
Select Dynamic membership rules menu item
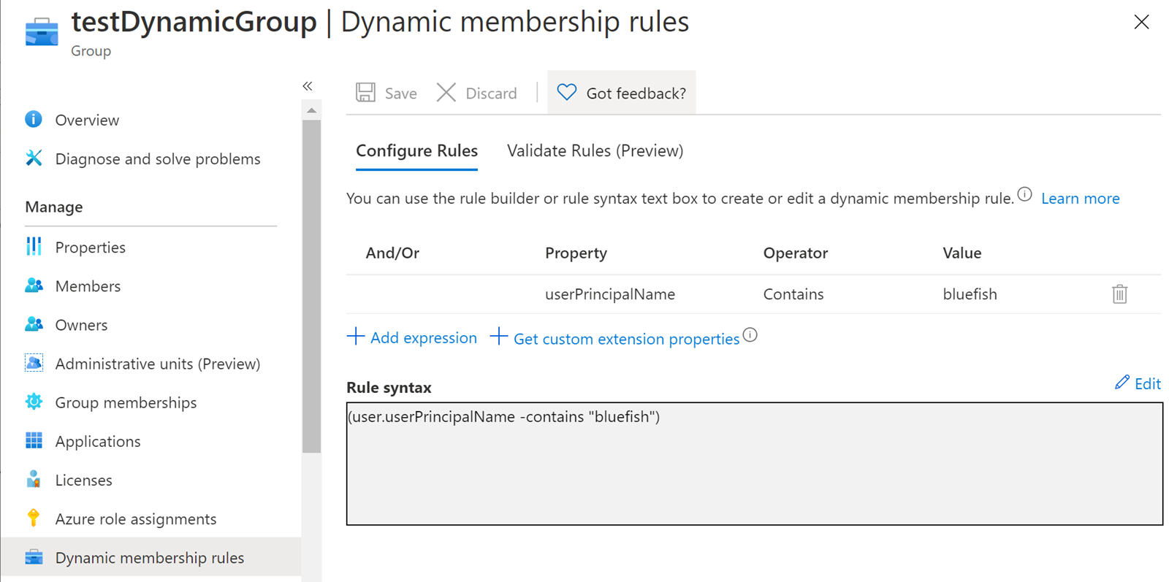pos(151,557)
